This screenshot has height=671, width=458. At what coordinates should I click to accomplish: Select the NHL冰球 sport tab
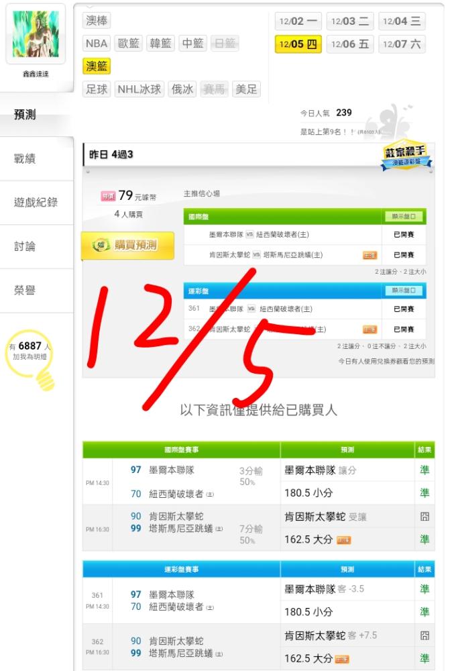[139, 89]
